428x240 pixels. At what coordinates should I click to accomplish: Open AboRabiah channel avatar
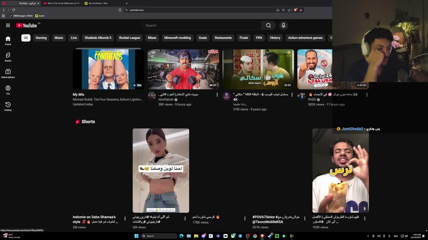[152, 96]
